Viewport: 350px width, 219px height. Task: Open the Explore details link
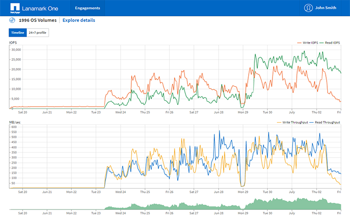(x=78, y=20)
